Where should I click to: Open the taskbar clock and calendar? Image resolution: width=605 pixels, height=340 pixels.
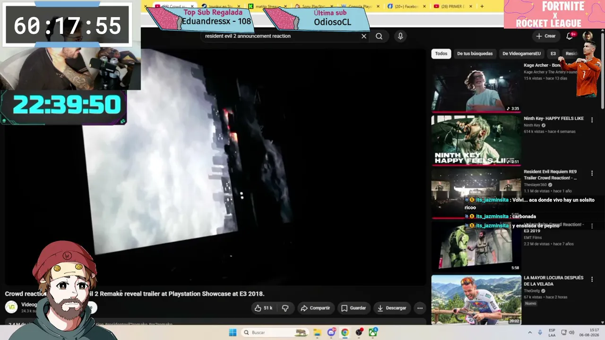point(590,332)
